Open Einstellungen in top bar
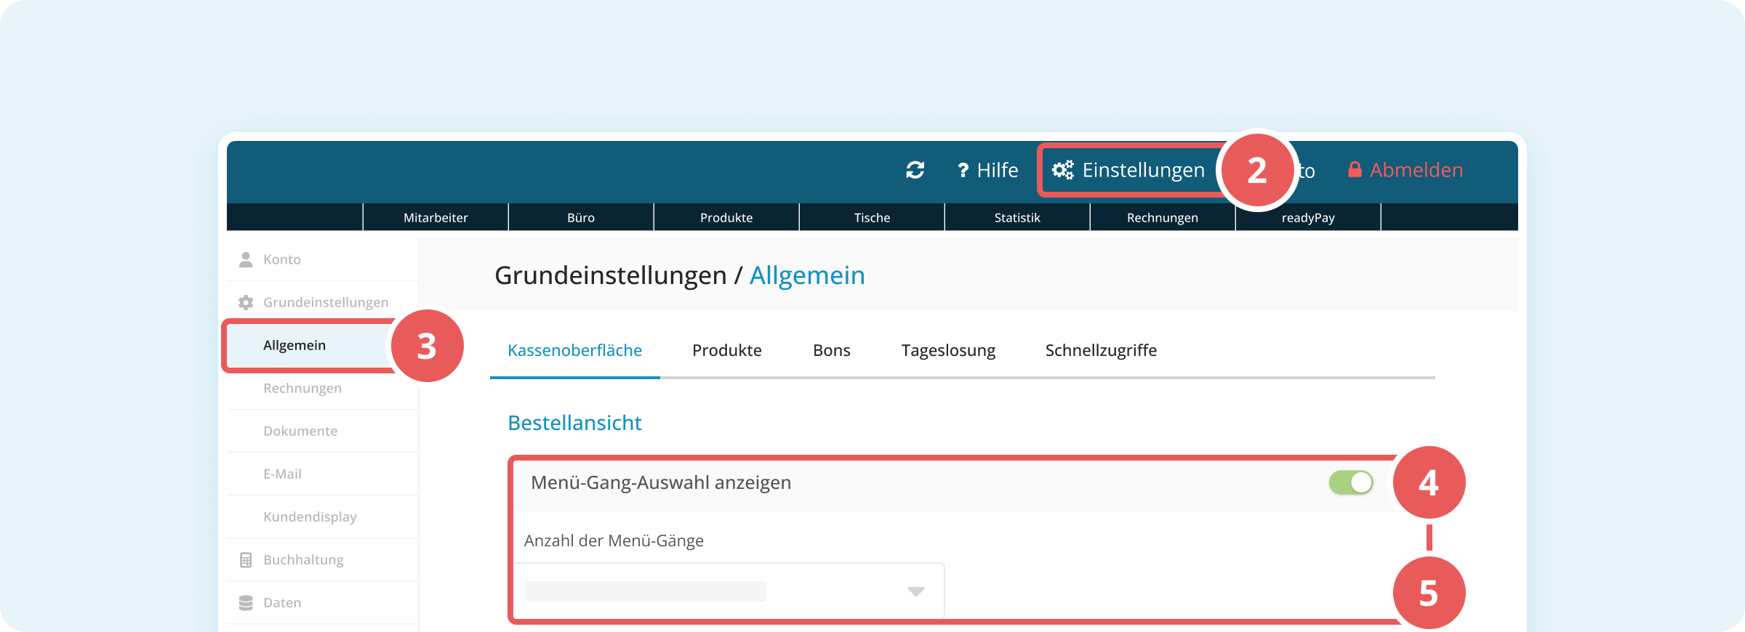The width and height of the screenshot is (1745, 632). 1128,170
